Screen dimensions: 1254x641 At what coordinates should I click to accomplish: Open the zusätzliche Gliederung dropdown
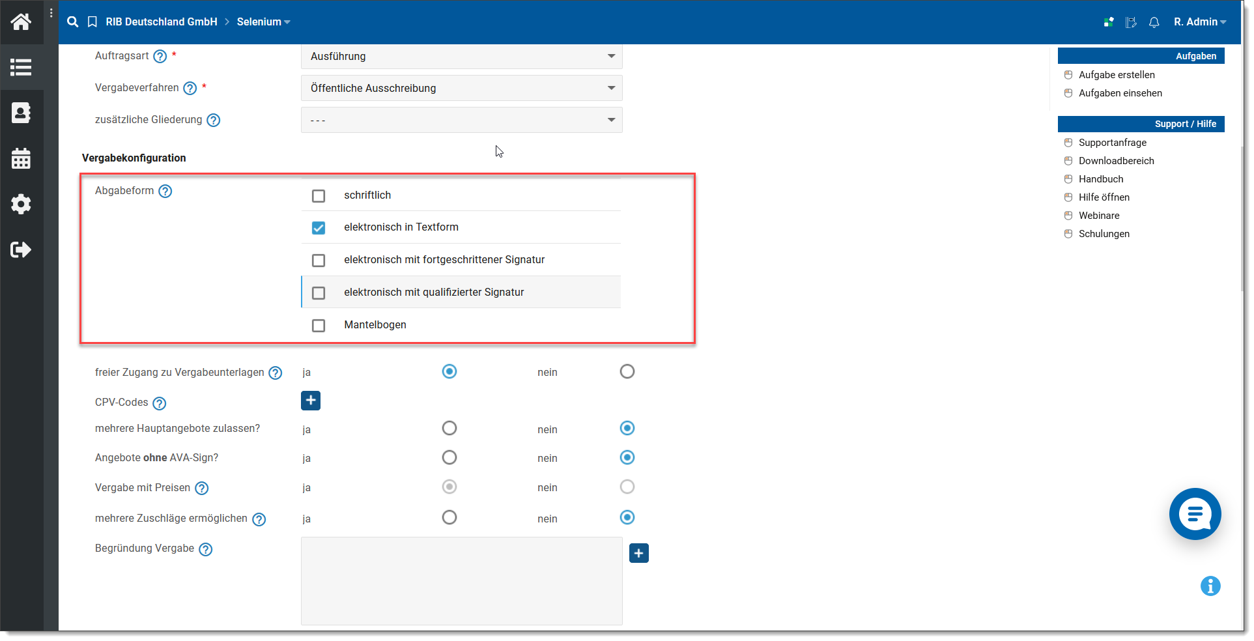click(x=462, y=120)
